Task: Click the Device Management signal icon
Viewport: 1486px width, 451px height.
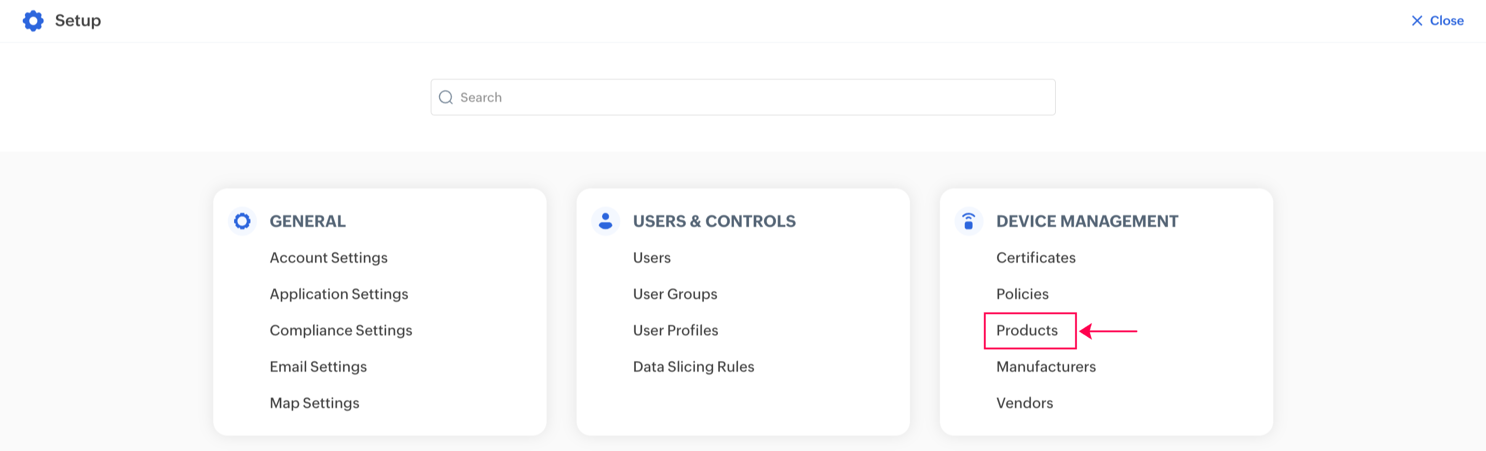Action: (x=969, y=221)
